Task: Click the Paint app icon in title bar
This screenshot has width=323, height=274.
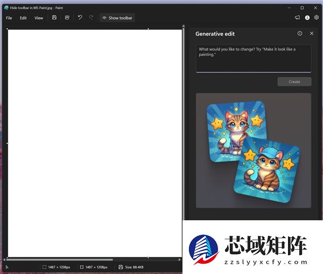Action: [6, 8]
